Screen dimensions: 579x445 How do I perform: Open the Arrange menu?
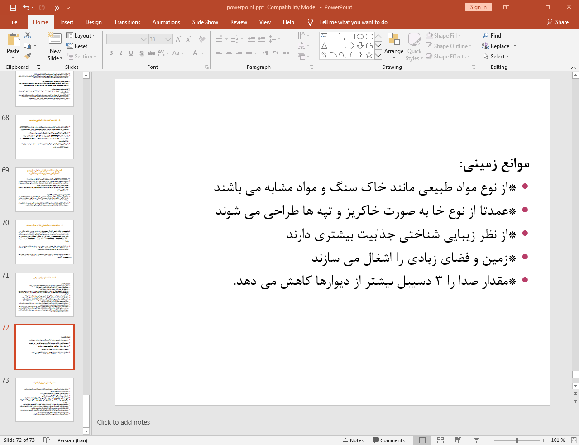pyautogui.click(x=394, y=46)
